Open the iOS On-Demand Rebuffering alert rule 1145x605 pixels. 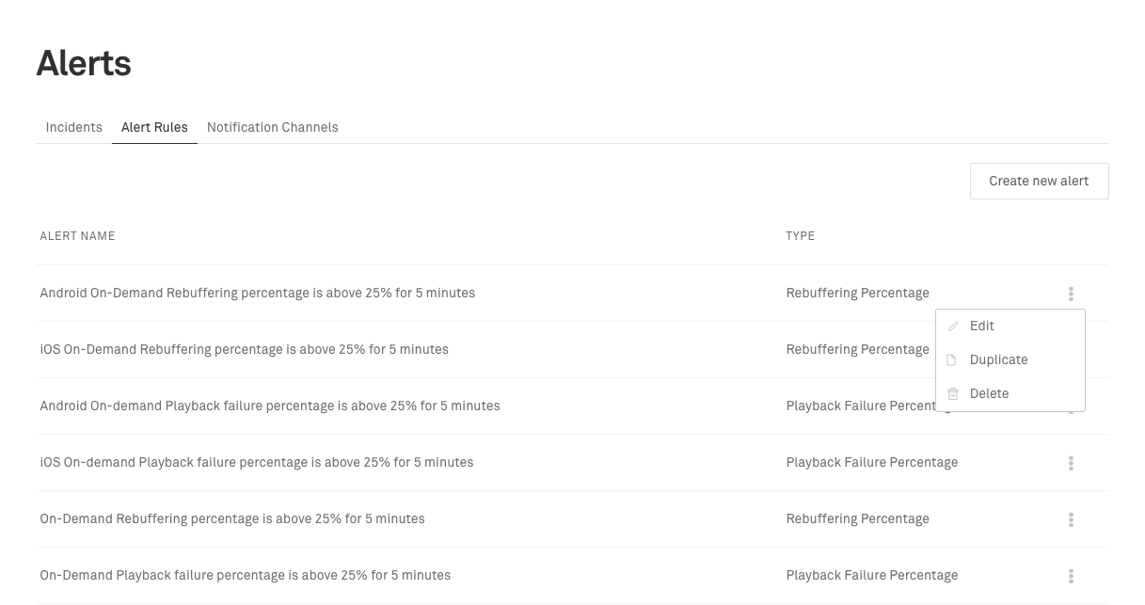coord(245,350)
